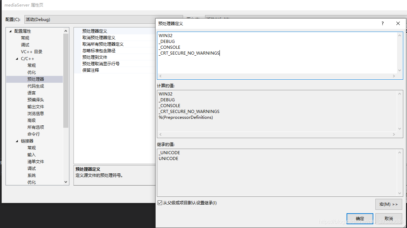Select 浏览信息 tree item
The width and height of the screenshot is (407, 228).
[36, 114]
